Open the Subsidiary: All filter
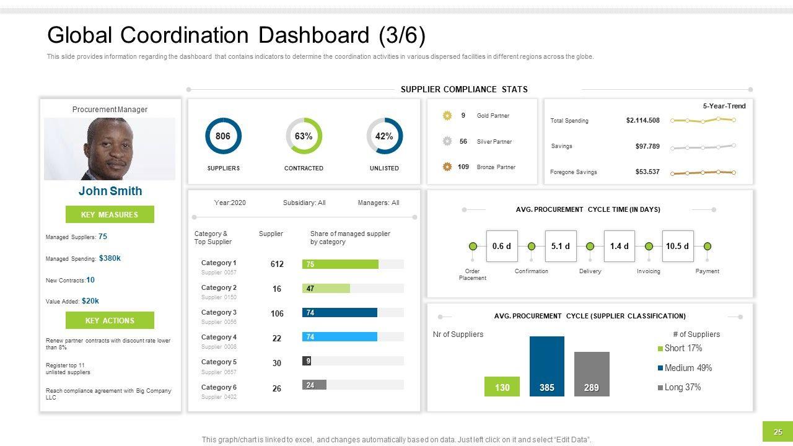Image resolution: width=793 pixels, height=446 pixels. [x=304, y=203]
